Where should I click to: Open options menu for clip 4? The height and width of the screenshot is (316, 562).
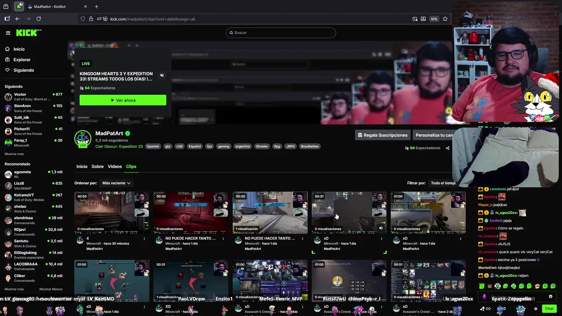pyautogui.click(x=144, y=239)
